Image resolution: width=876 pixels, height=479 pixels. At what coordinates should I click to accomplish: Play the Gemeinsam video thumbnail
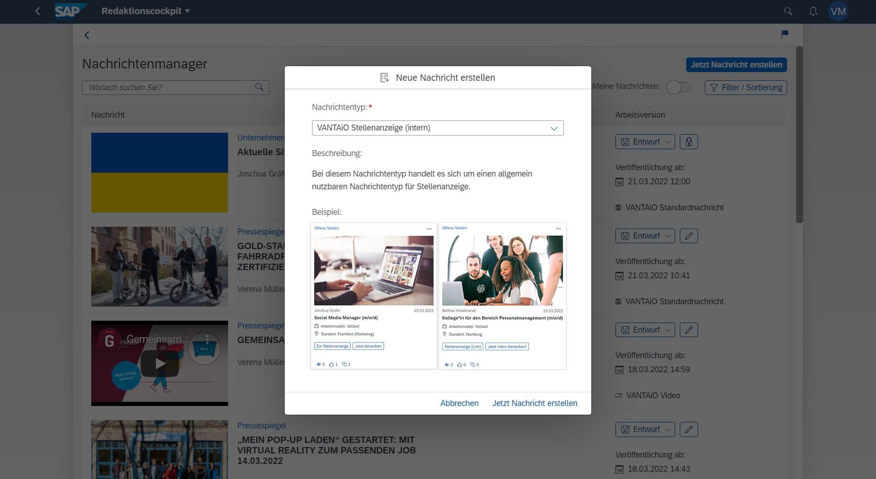tap(160, 364)
